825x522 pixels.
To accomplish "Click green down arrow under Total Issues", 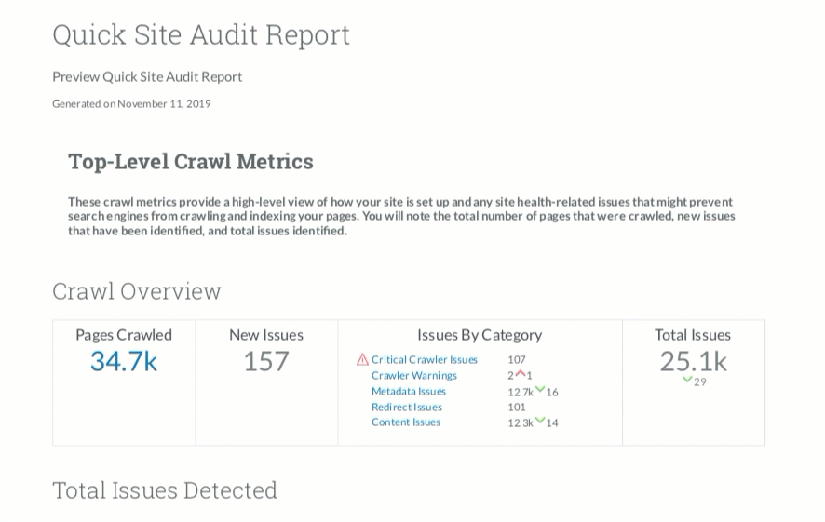I will 687,380.
